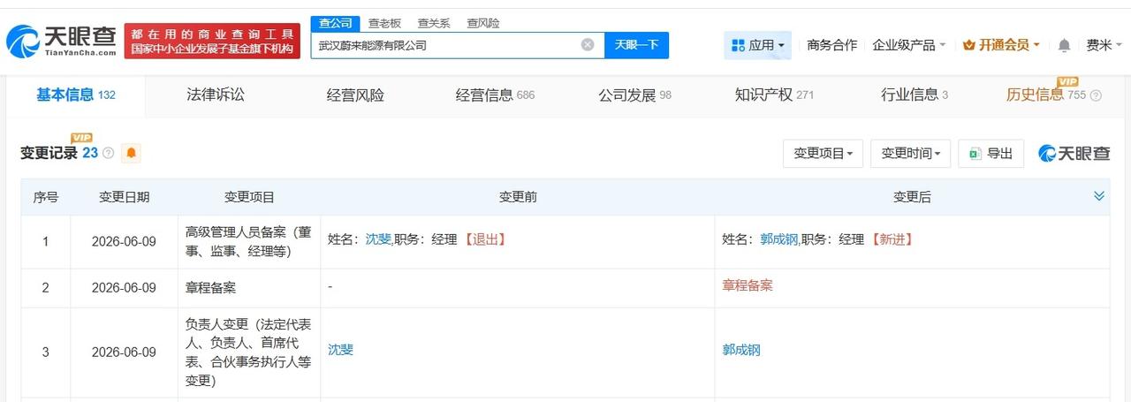Open the 企业级产品 dropdown
Screen dimensions: 1131x402
(x=908, y=45)
